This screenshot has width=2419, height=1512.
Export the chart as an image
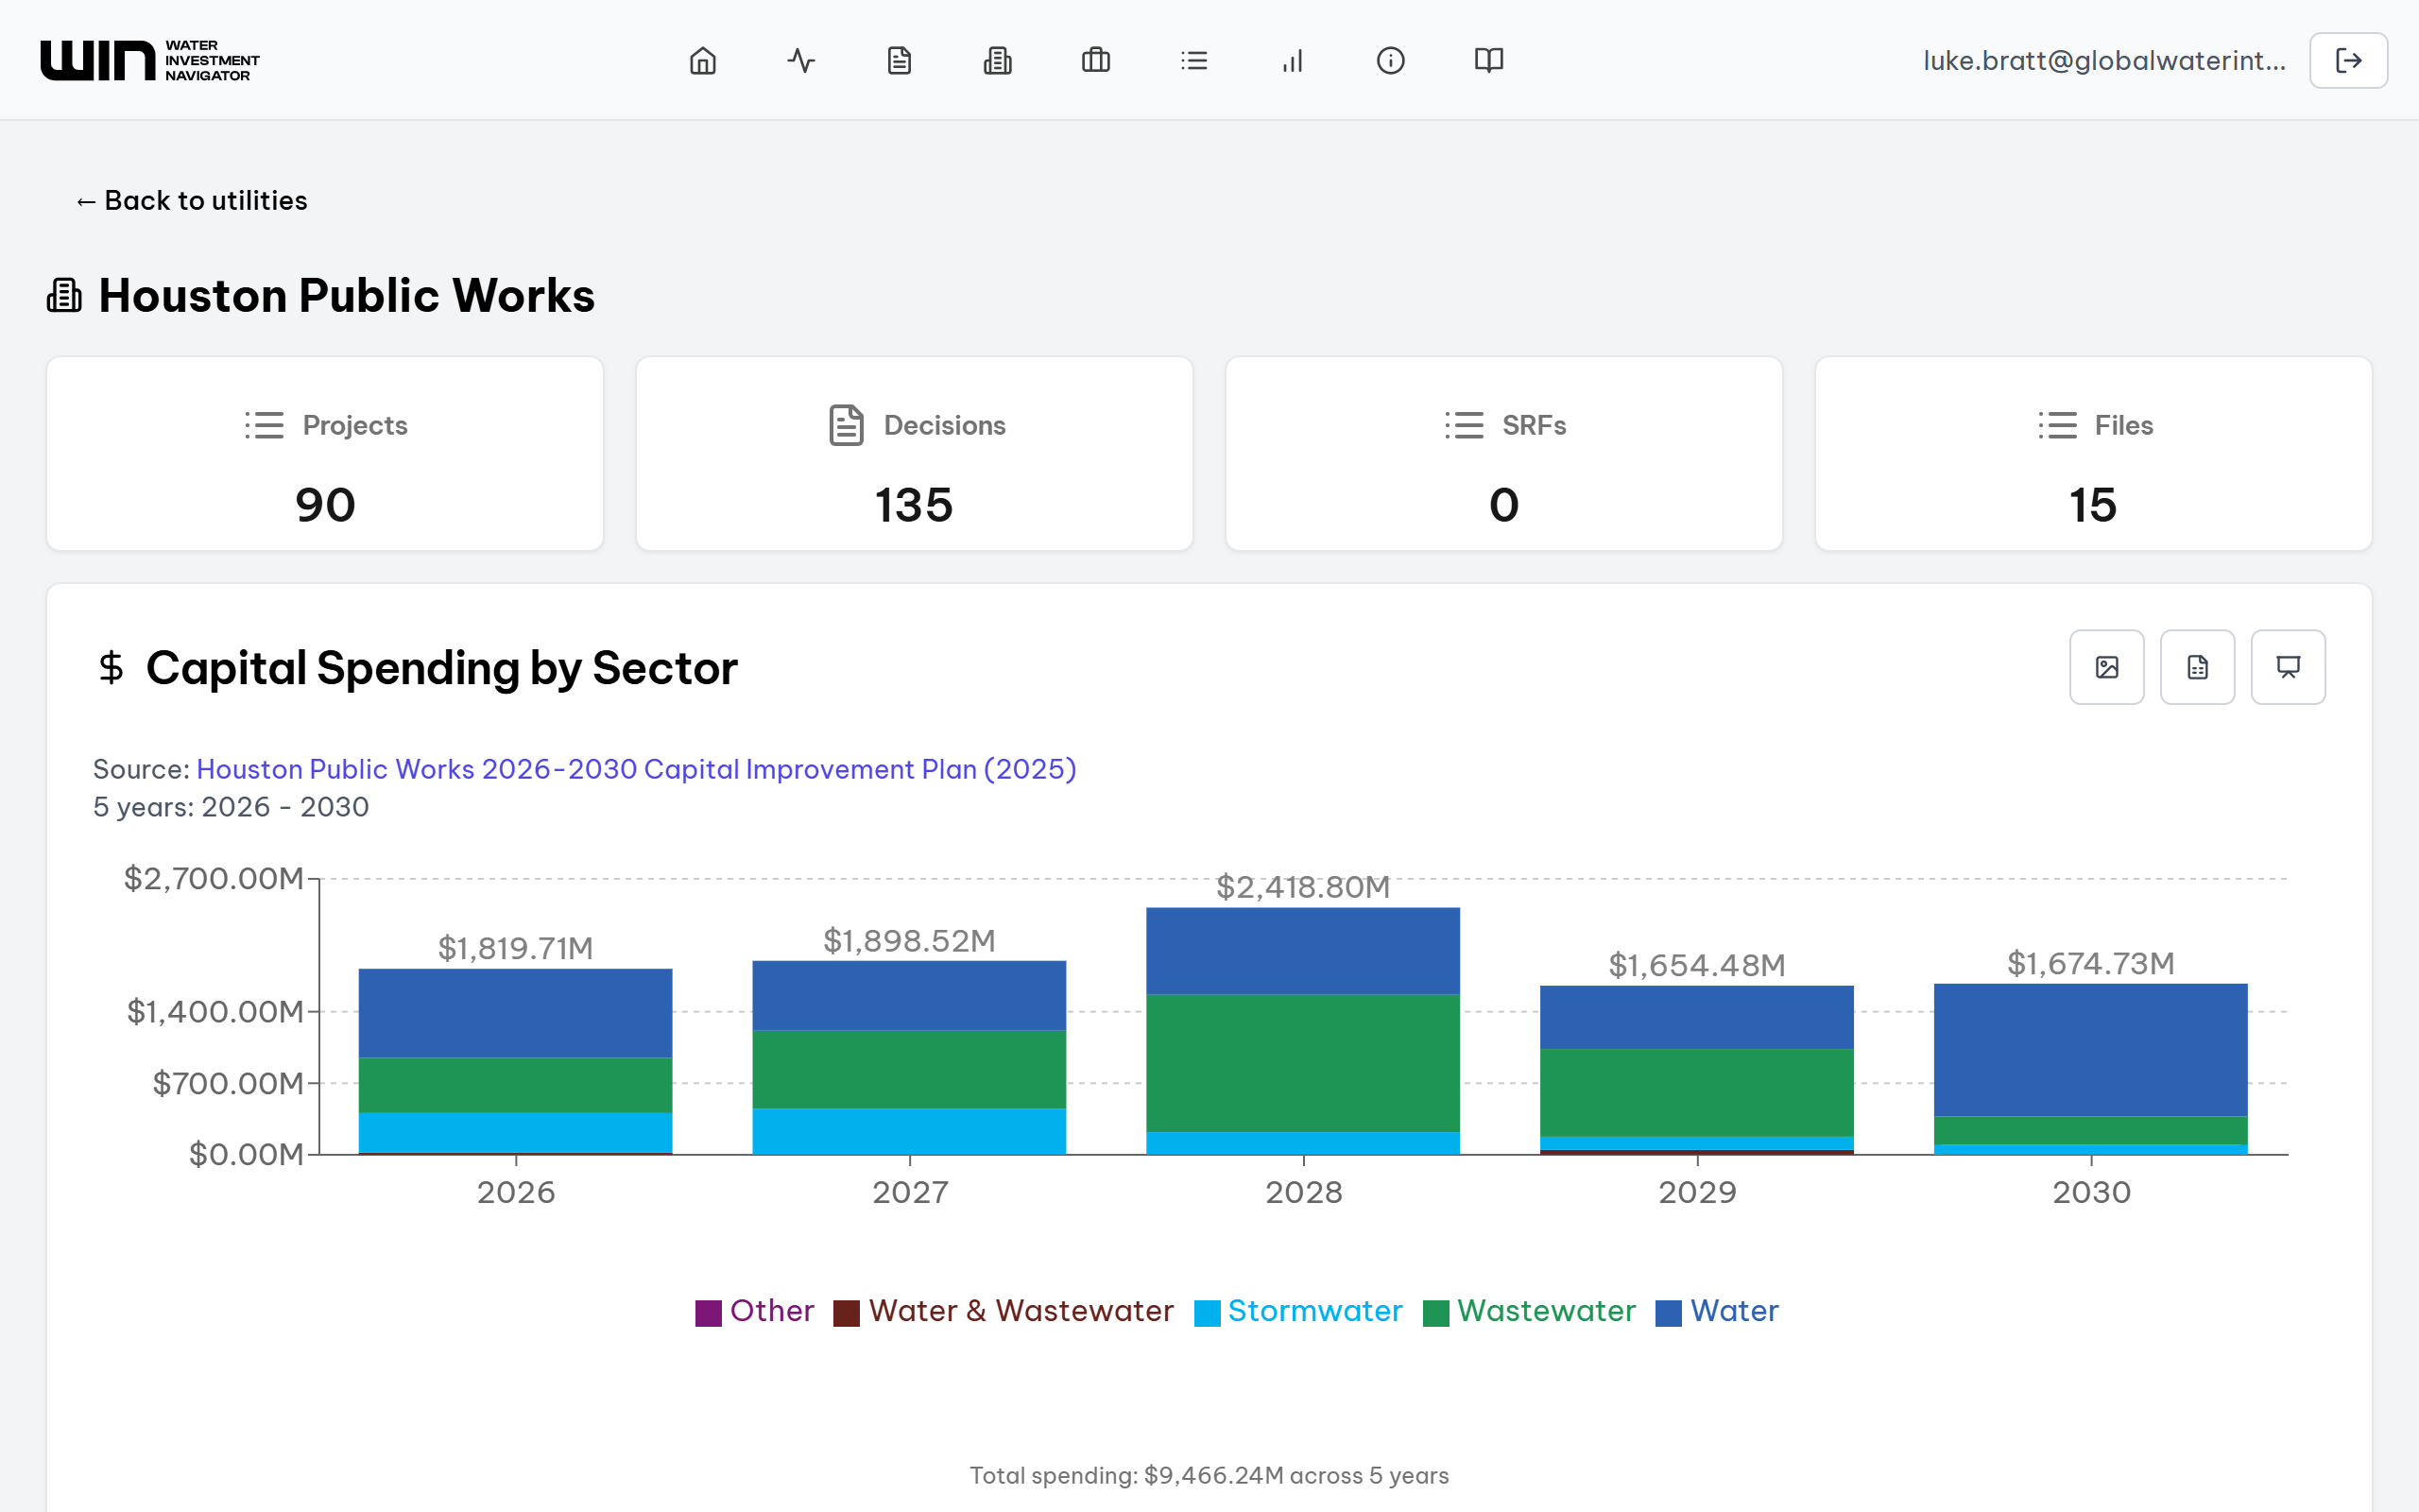click(x=2106, y=667)
